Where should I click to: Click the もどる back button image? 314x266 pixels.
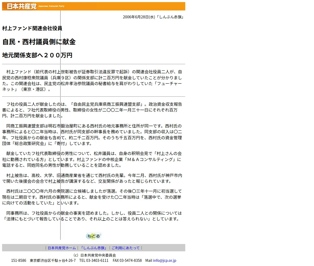pos(93,236)
